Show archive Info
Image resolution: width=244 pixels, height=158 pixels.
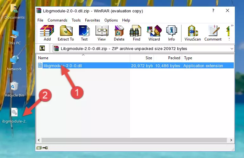(x=171, y=33)
